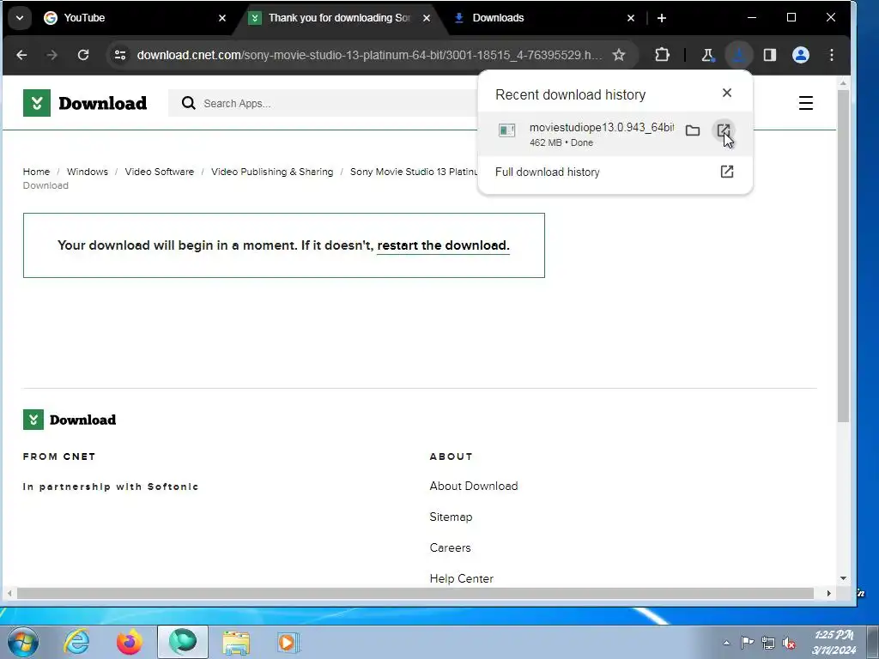Viewport: 879px width, 659px height.
Task: Open Action Center flag icon
Action: pyautogui.click(x=748, y=643)
